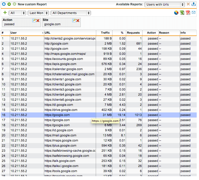199x180 pixels.
Task: Select the https://maps.google.com row
Action: tap(99, 140)
